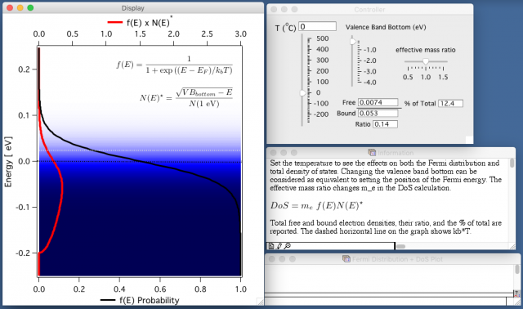The width and height of the screenshot is (523, 309).
Task: Click the Information window vertical scrollbar
Action: coord(512,199)
